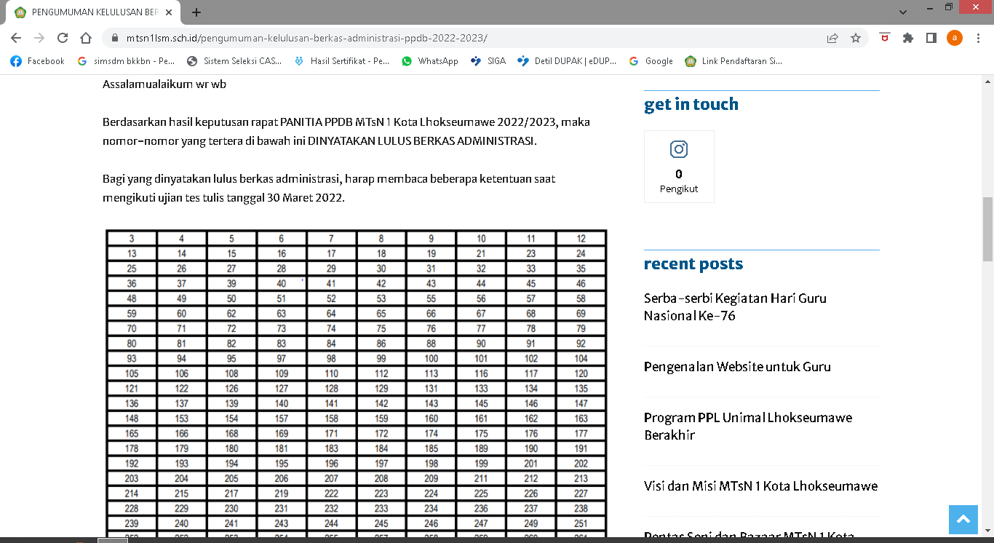Open the red shield extension icon
Screen dimensions: 994x543
(x=884, y=38)
